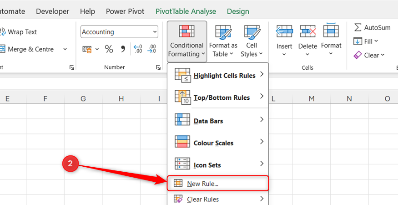Apply Comma Style formatting

123,49
